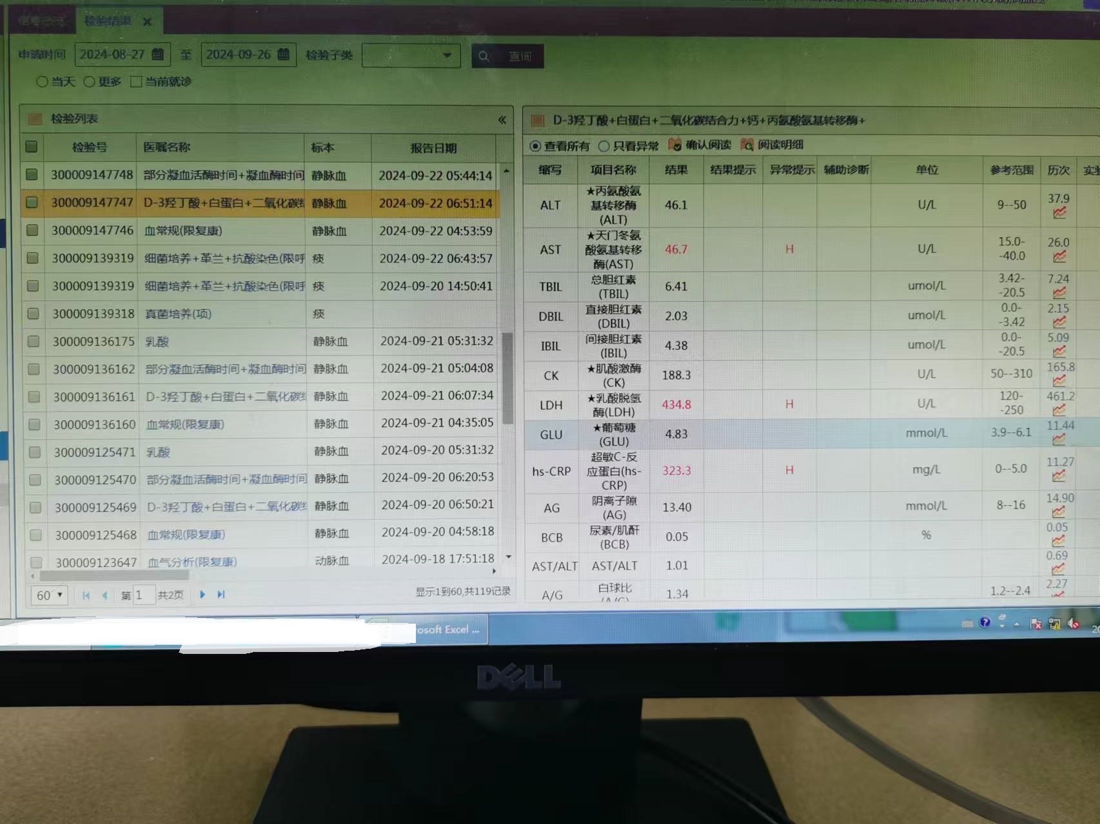Open GLU history trend chart icon

(x=1059, y=439)
